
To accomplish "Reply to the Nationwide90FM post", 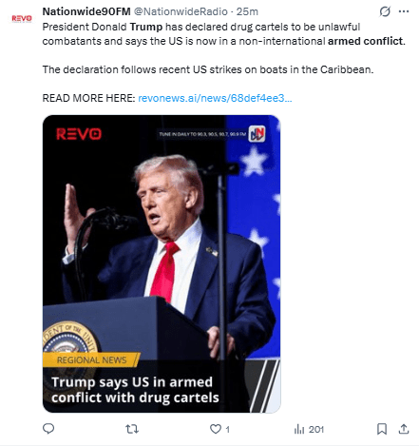I will click(48, 429).
